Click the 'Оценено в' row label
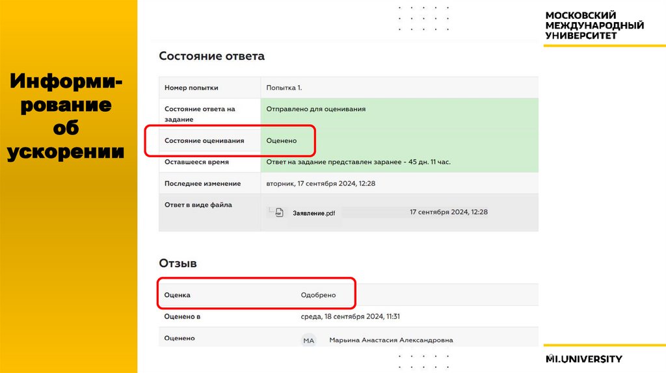666x373 pixels. (x=182, y=316)
